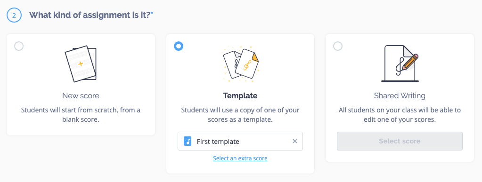The height and width of the screenshot is (182, 482).
Task: Click the Shared Writing pencil score icon
Action: coord(400,63)
